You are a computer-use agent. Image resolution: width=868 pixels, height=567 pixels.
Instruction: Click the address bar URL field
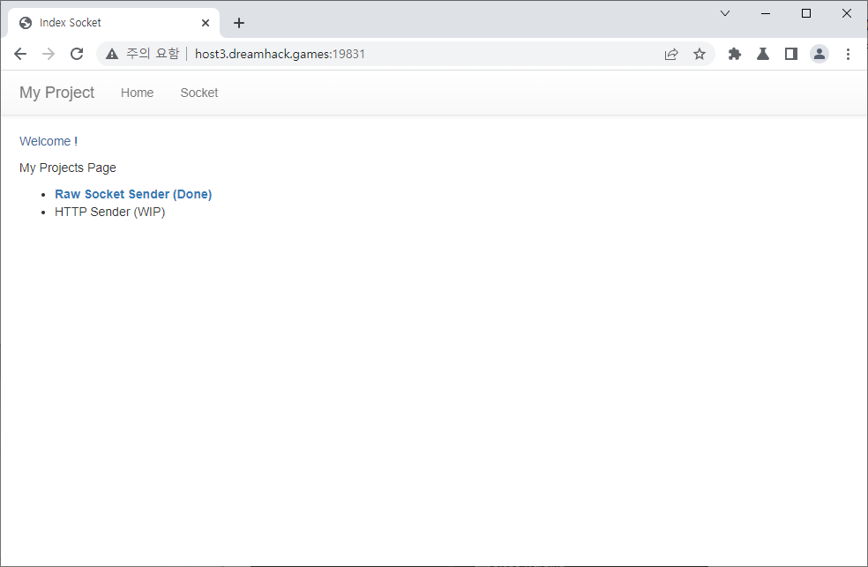click(x=397, y=54)
